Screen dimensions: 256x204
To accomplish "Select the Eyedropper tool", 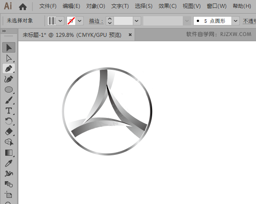I will click(9, 163).
